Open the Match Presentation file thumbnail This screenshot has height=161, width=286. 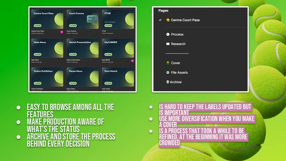click(x=83, y=48)
